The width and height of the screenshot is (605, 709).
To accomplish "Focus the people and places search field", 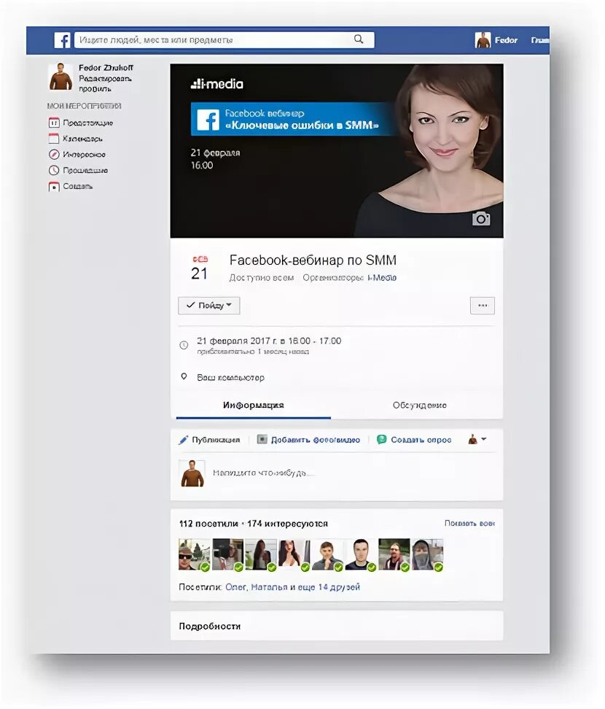I will tap(224, 40).
